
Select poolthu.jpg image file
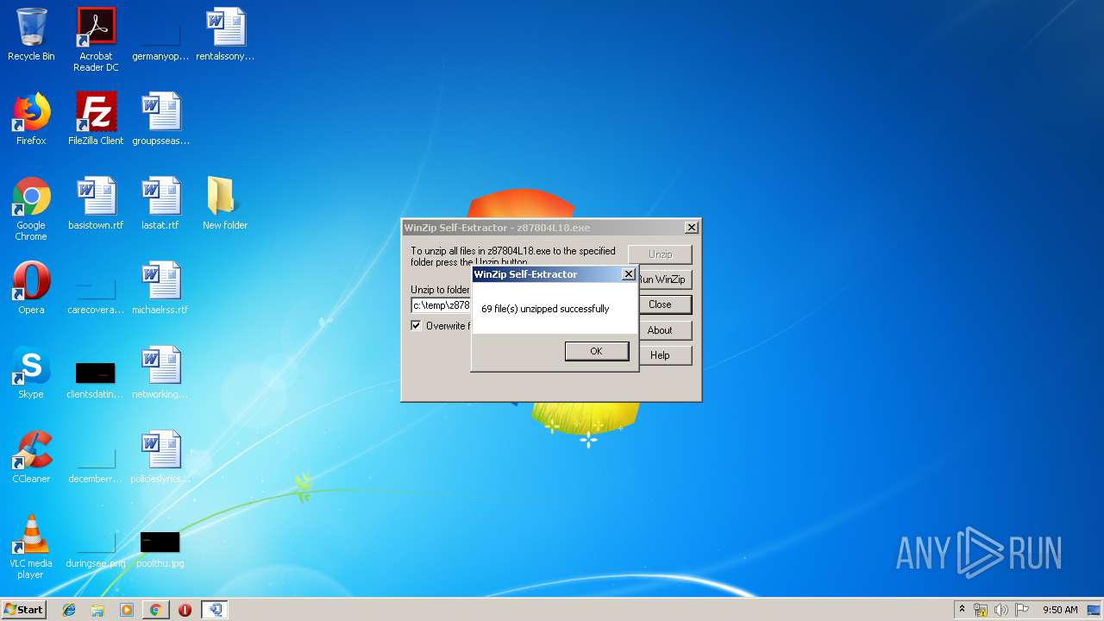pos(160,542)
